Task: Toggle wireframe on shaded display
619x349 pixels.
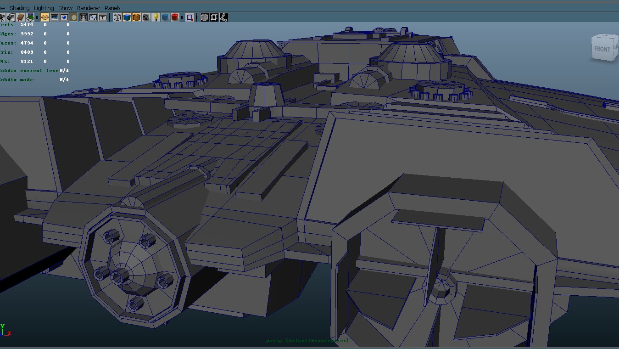Action: point(136,17)
